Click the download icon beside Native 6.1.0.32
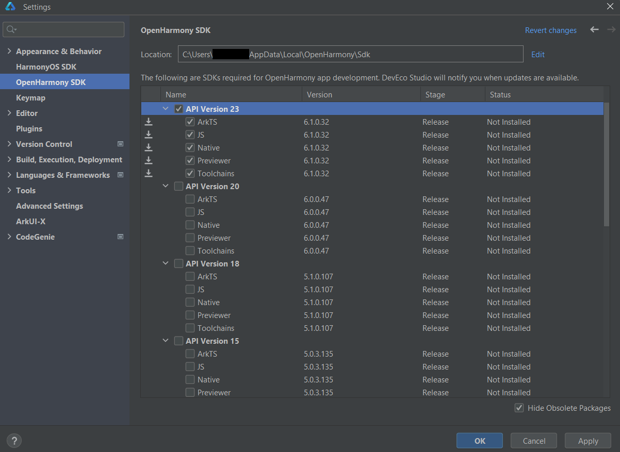The height and width of the screenshot is (452, 620). point(149,147)
